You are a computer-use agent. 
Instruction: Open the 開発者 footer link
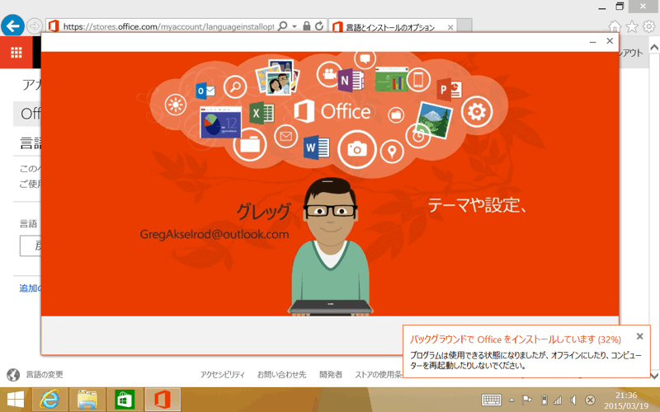pos(331,375)
